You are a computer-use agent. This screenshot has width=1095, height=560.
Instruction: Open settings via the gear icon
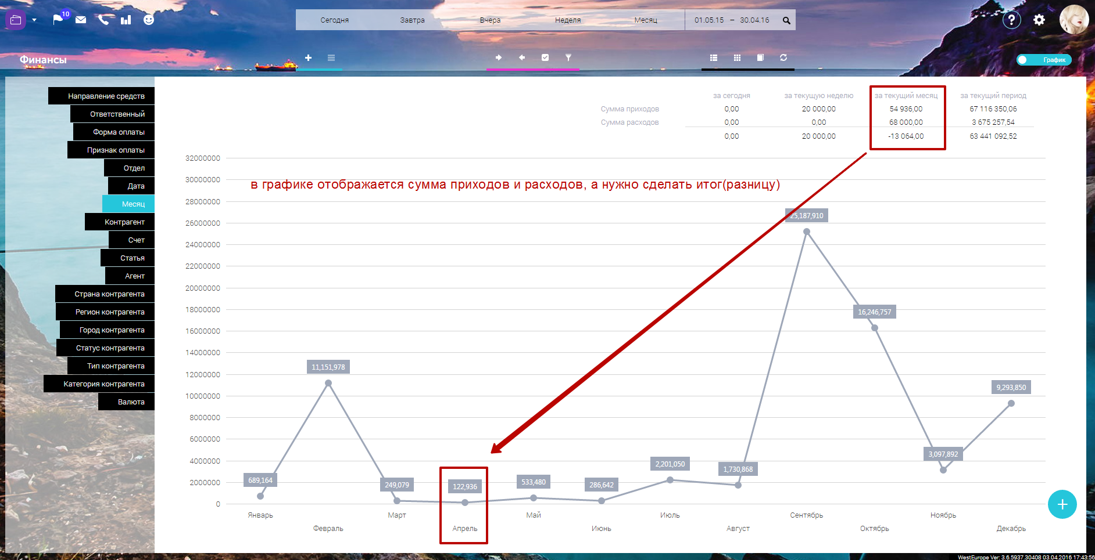(x=1039, y=20)
